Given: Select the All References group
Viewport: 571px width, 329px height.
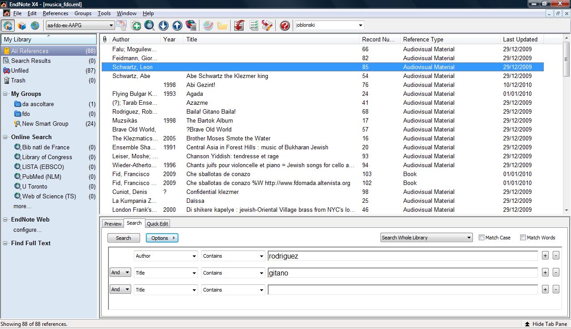Looking at the screenshot, I should (x=49, y=51).
